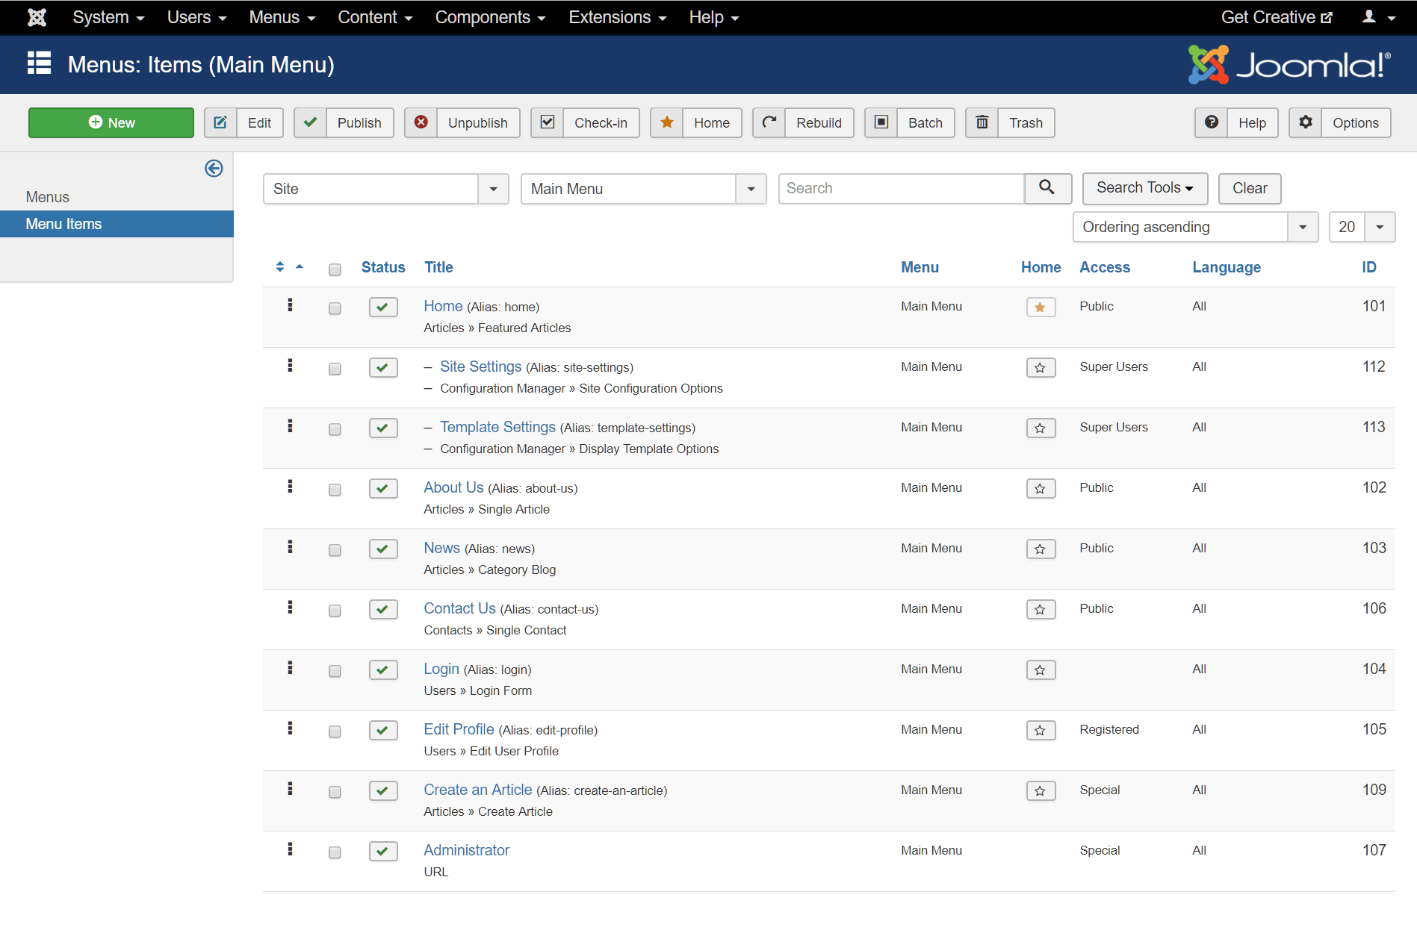Set Site Settings as home with star icon
Viewport: 1417px width, 933px height.
click(x=1041, y=367)
